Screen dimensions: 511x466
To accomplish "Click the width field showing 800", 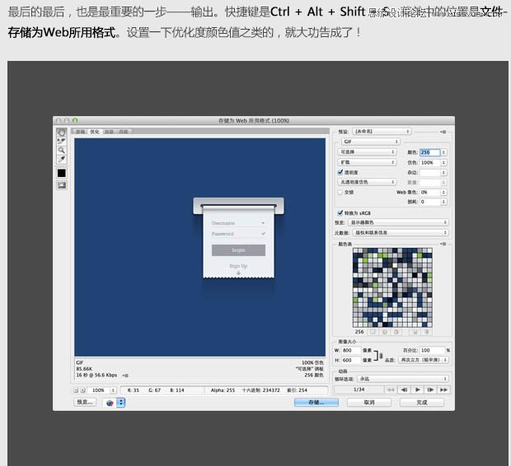I will click(350, 351).
